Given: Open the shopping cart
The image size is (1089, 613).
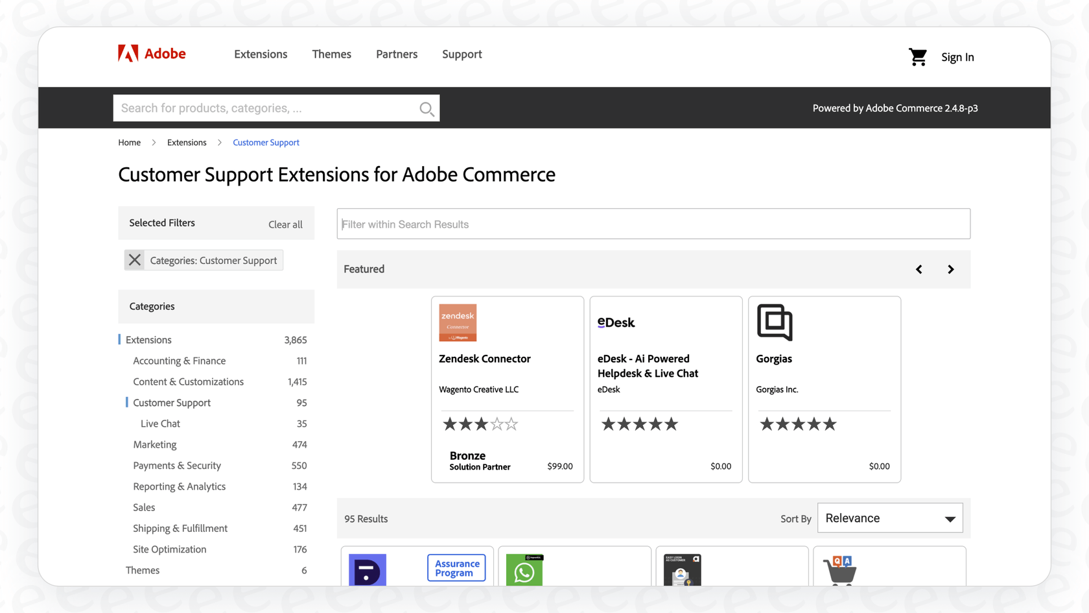Looking at the screenshot, I should pyautogui.click(x=918, y=56).
